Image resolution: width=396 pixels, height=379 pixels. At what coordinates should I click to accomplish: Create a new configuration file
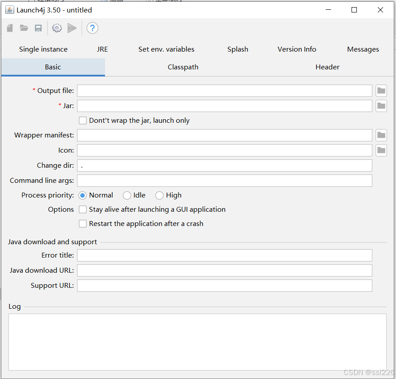10,28
